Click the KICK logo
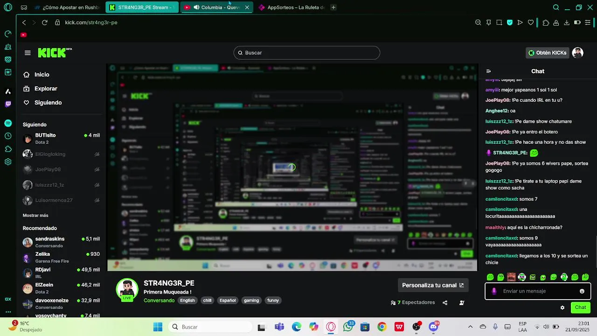 click(x=55, y=53)
